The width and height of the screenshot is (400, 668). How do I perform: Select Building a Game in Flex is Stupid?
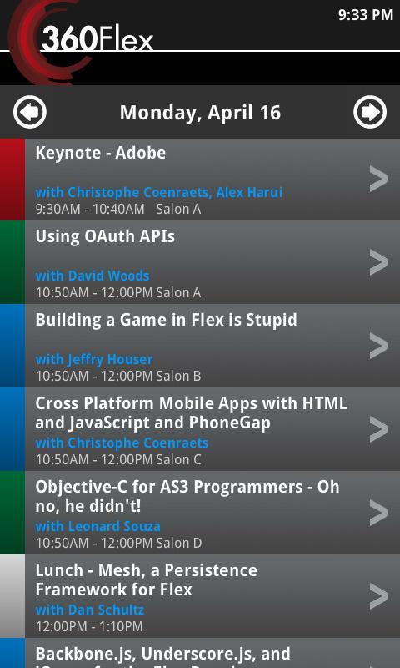pos(166,321)
